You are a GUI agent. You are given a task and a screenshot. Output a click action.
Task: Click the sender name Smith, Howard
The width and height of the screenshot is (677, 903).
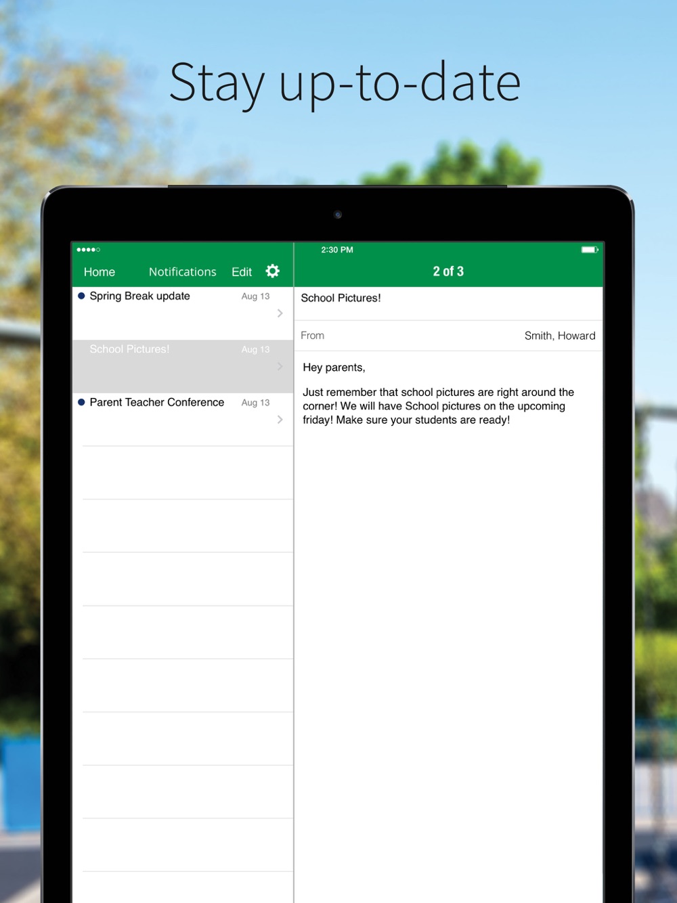click(560, 336)
